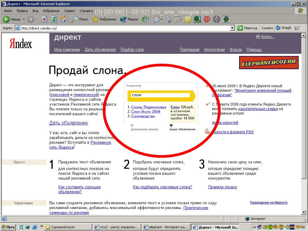
Task: Switch to elephant taskbar window
Action: [166, 227]
